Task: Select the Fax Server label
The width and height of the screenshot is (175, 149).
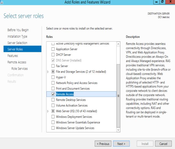Action: click(x=62, y=66)
